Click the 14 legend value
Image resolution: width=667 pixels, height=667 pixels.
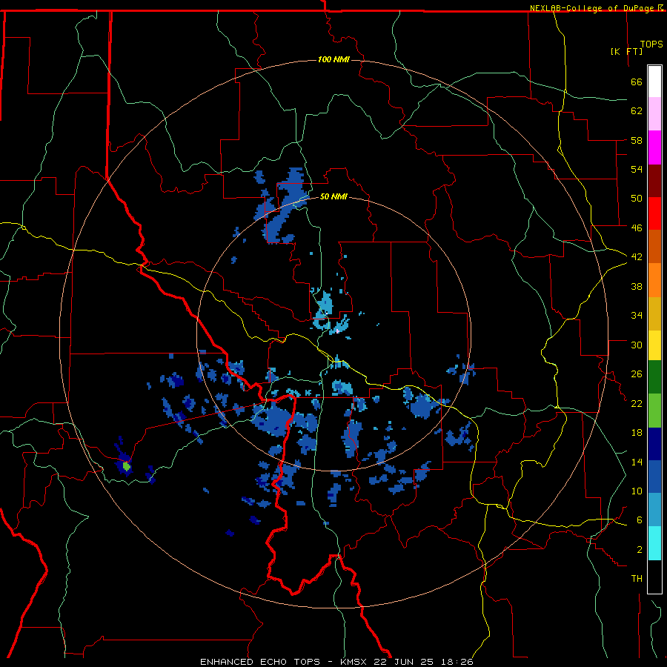tap(637, 462)
